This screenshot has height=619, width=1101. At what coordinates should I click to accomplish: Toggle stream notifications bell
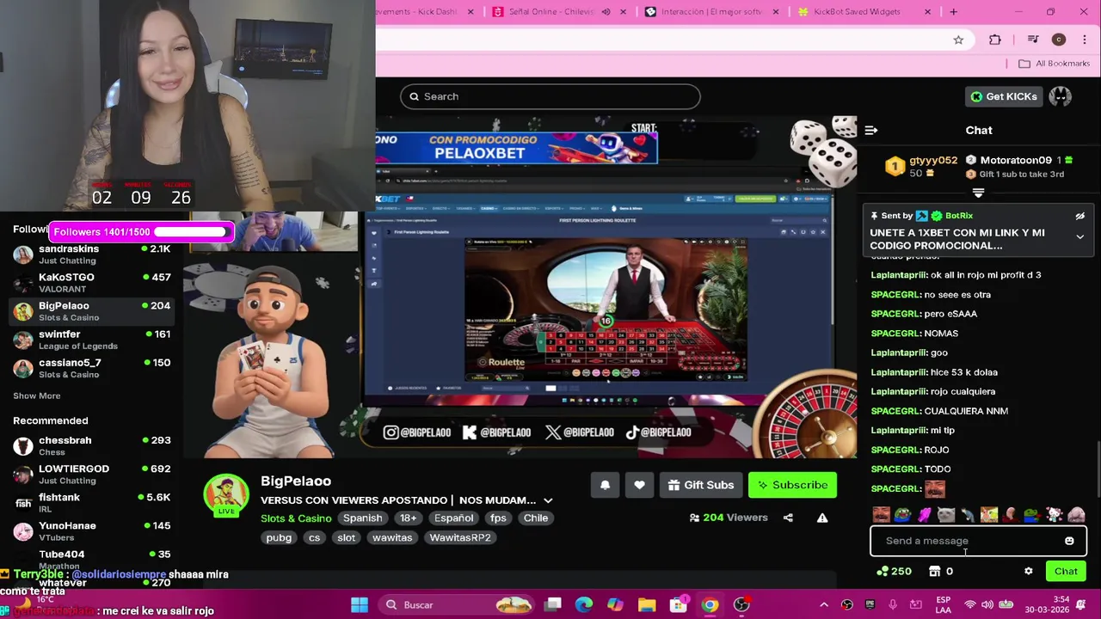pyautogui.click(x=605, y=485)
